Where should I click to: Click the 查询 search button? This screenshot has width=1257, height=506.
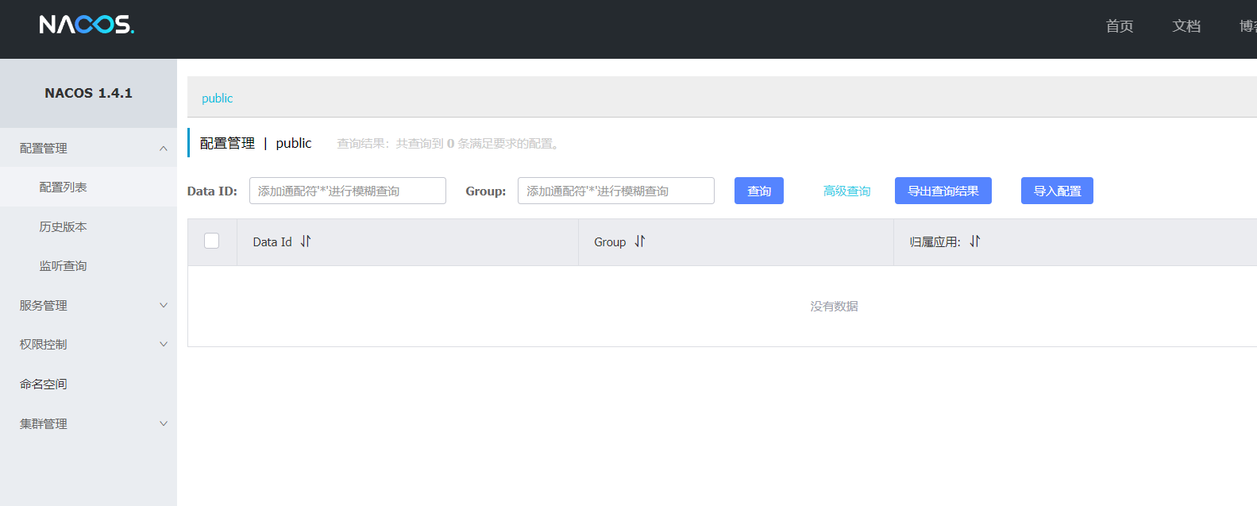pyautogui.click(x=759, y=191)
